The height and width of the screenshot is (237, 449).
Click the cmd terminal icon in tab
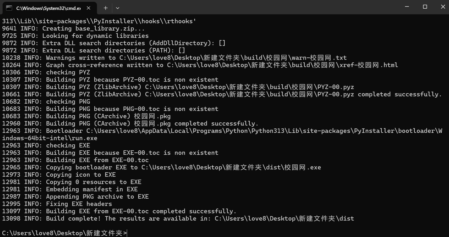(9, 8)
